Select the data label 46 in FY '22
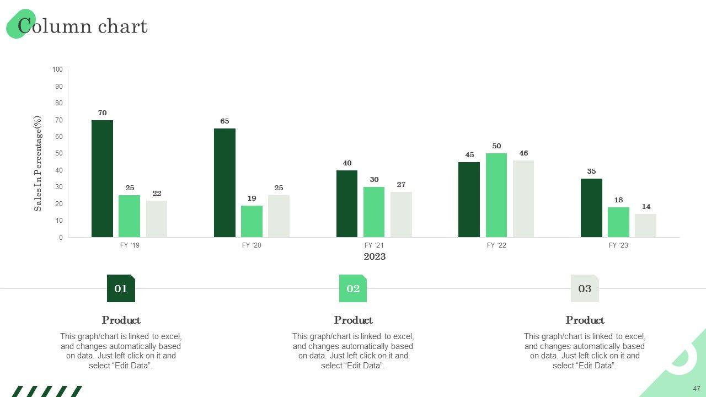706x397 pixels. [x=523, y=153]
